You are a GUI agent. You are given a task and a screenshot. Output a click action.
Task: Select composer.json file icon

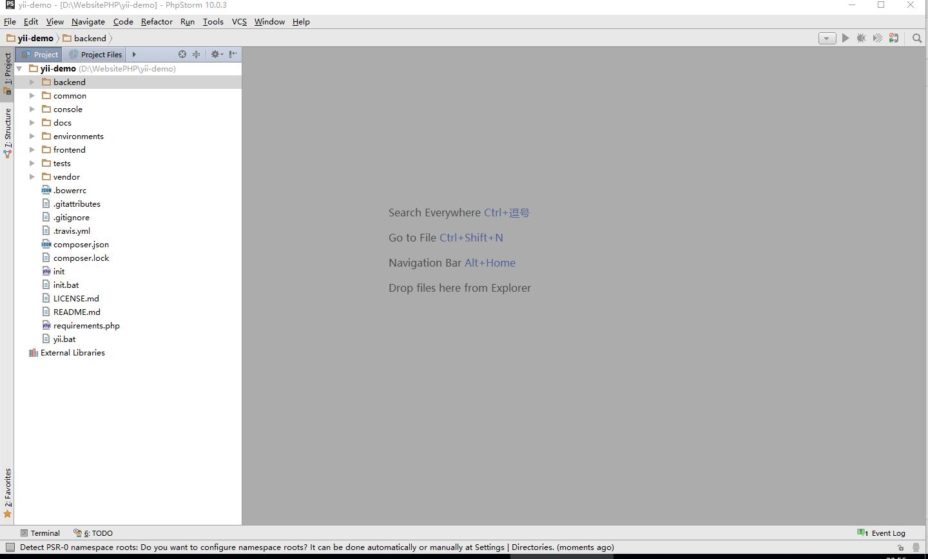click(46, 244)
